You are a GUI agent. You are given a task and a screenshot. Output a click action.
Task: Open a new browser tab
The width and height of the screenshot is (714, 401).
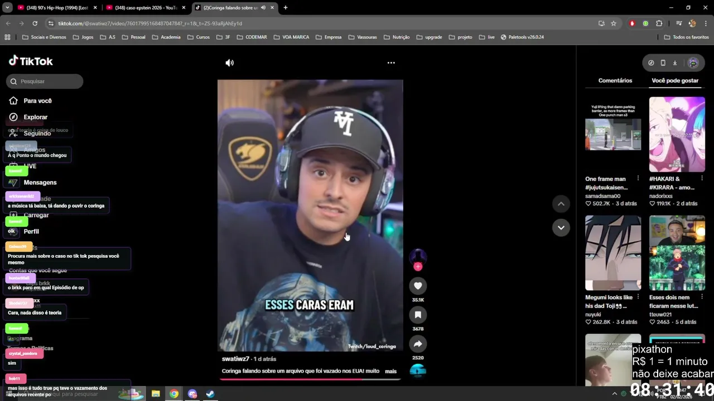click(285, 8)
